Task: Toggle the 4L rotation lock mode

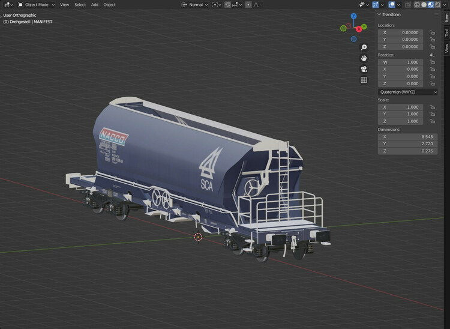Action: click(x=432, y=55)
